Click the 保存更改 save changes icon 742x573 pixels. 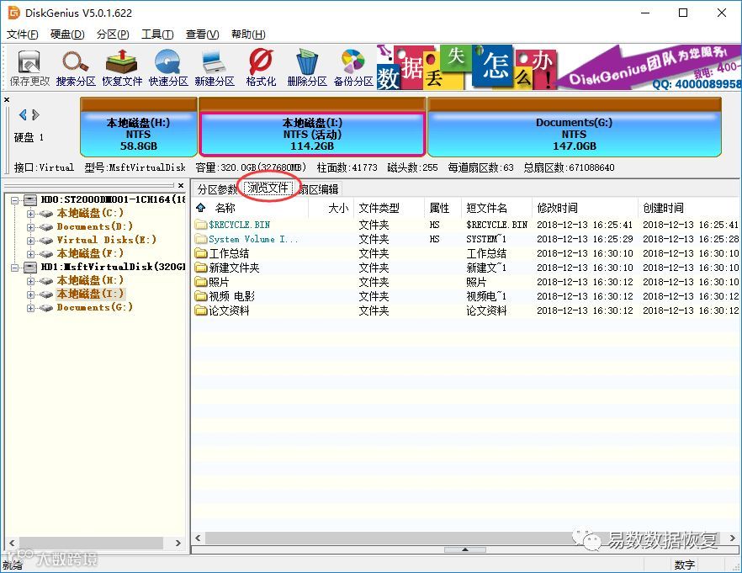pos(29,69)
